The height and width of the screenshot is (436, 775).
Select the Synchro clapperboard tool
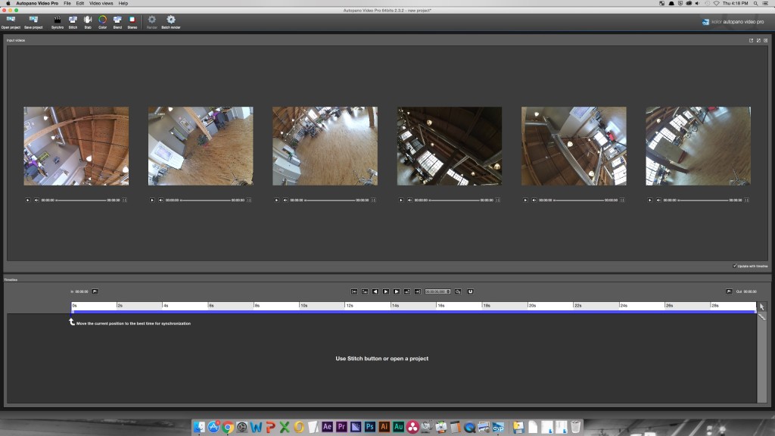[58, 22]
